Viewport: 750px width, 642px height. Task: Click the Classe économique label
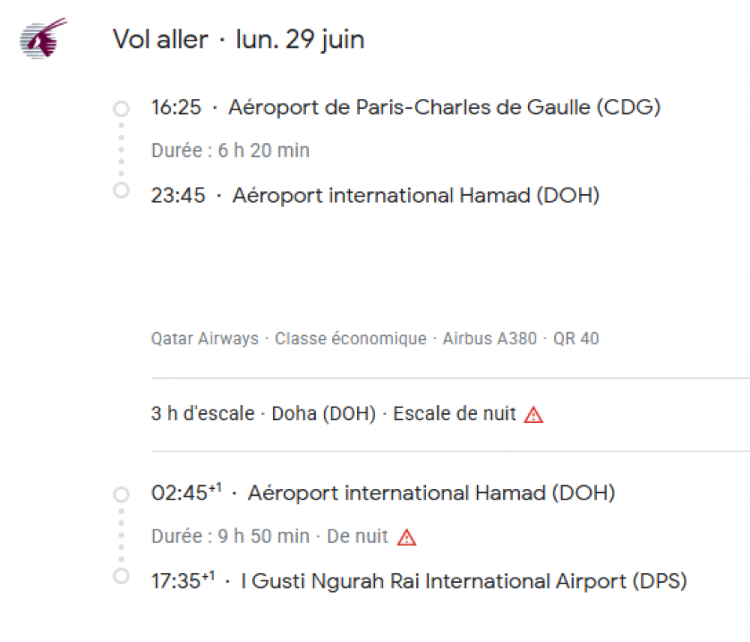click(x=350, y=339)
